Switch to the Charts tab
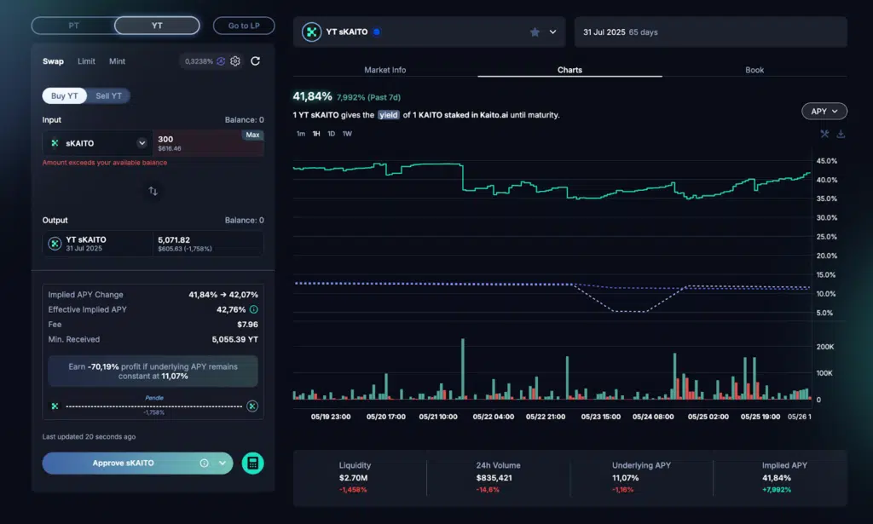 tap(569, 70)
